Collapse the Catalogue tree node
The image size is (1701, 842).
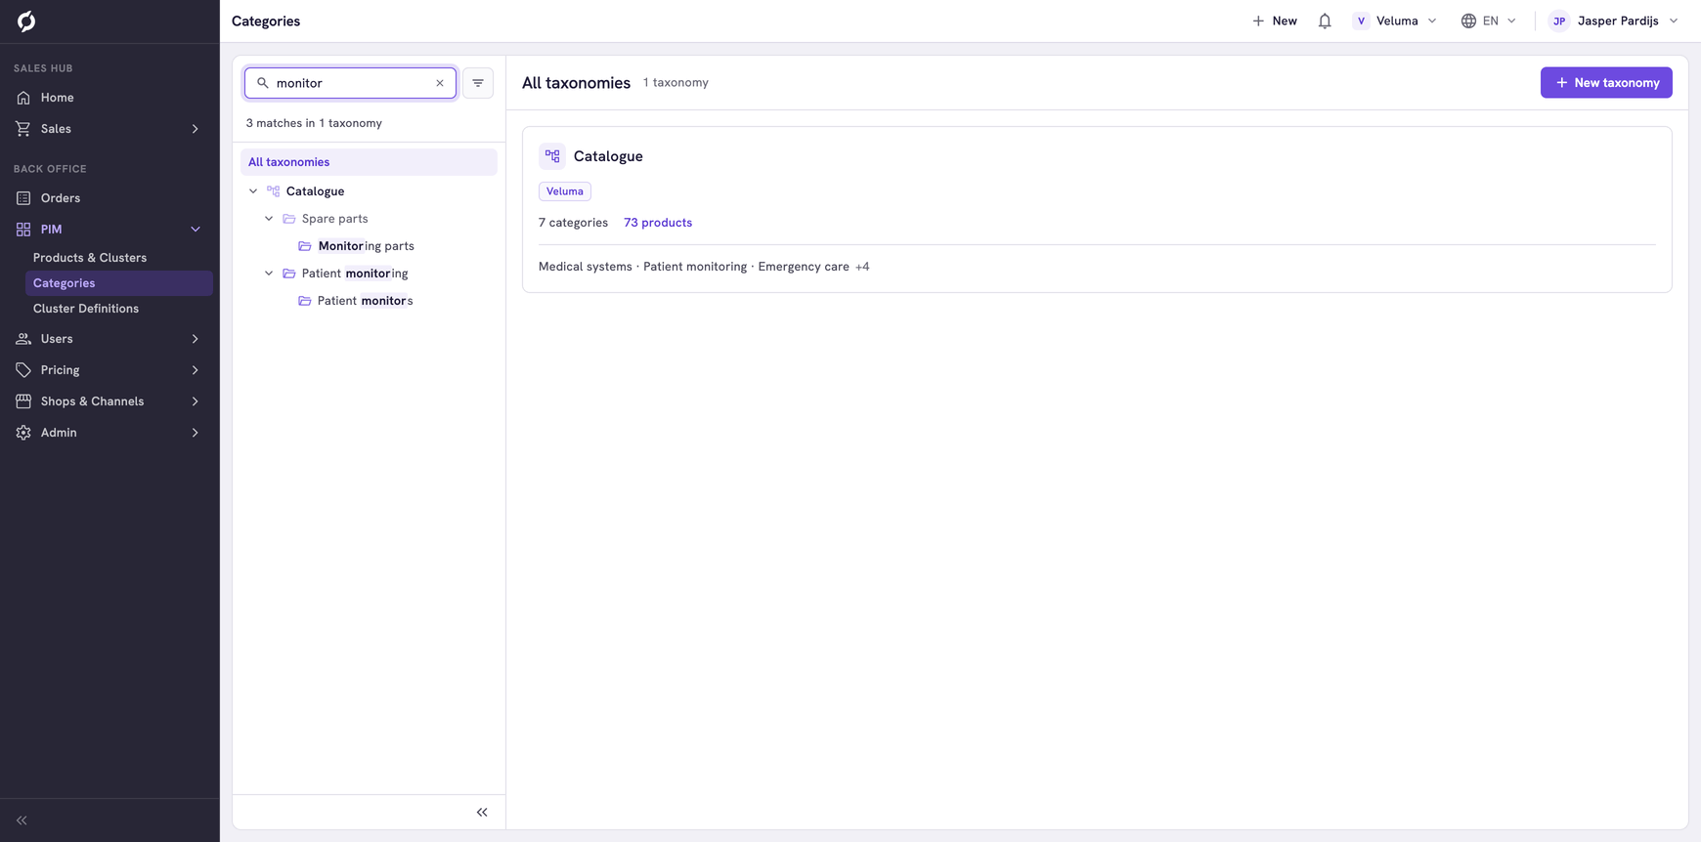point(253,191)
